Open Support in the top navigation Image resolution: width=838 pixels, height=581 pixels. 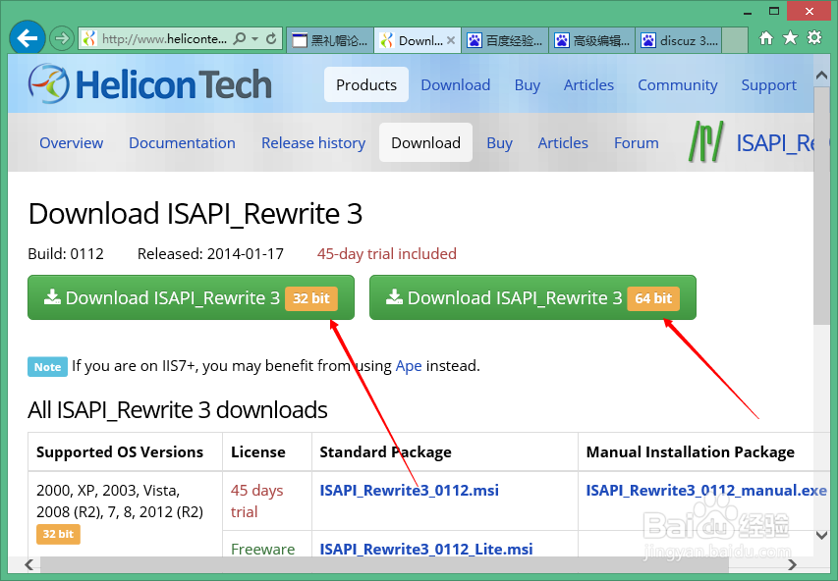[x=768, y=85]
